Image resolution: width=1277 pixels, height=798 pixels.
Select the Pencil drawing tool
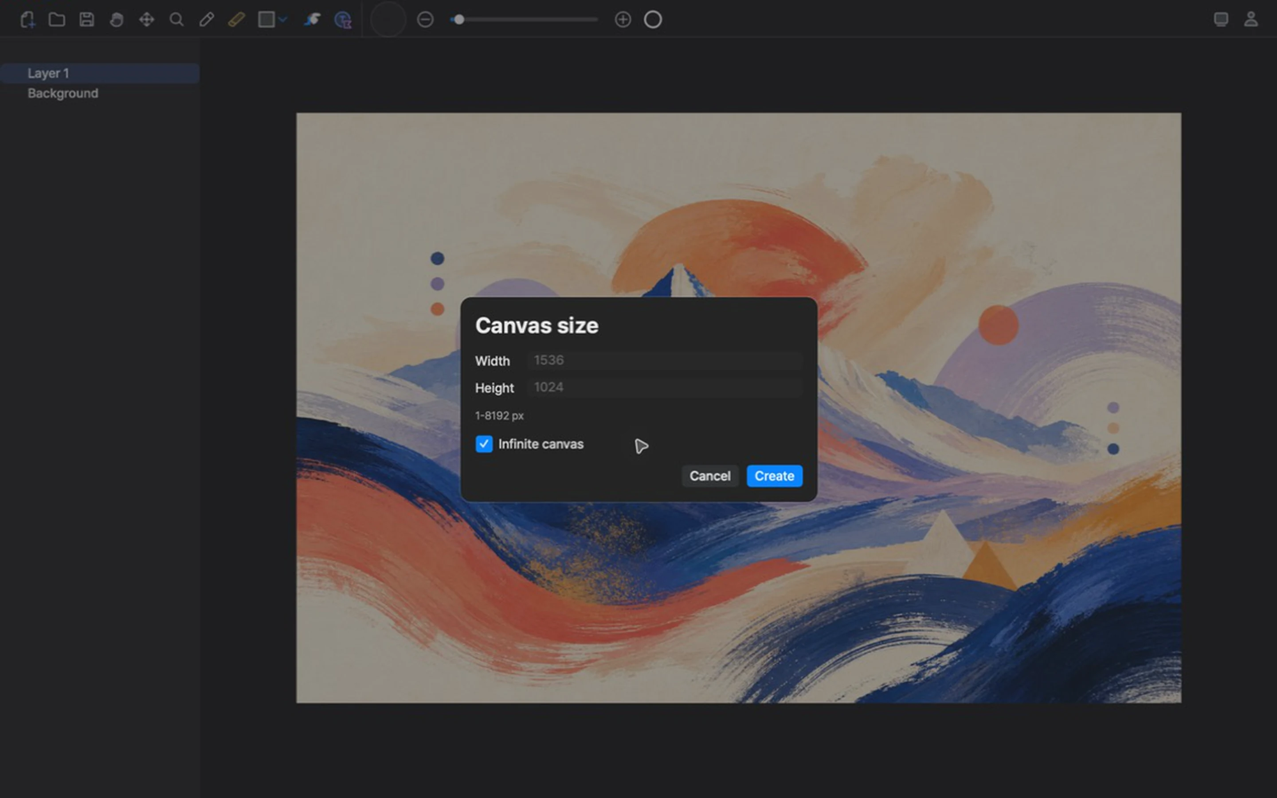(206, 20)
